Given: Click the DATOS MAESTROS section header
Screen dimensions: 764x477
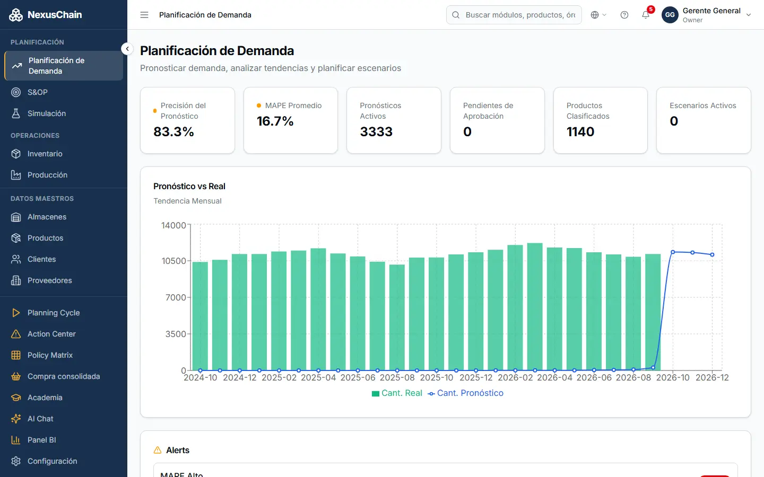Looking at the screenshot, I should click(42, 199).
